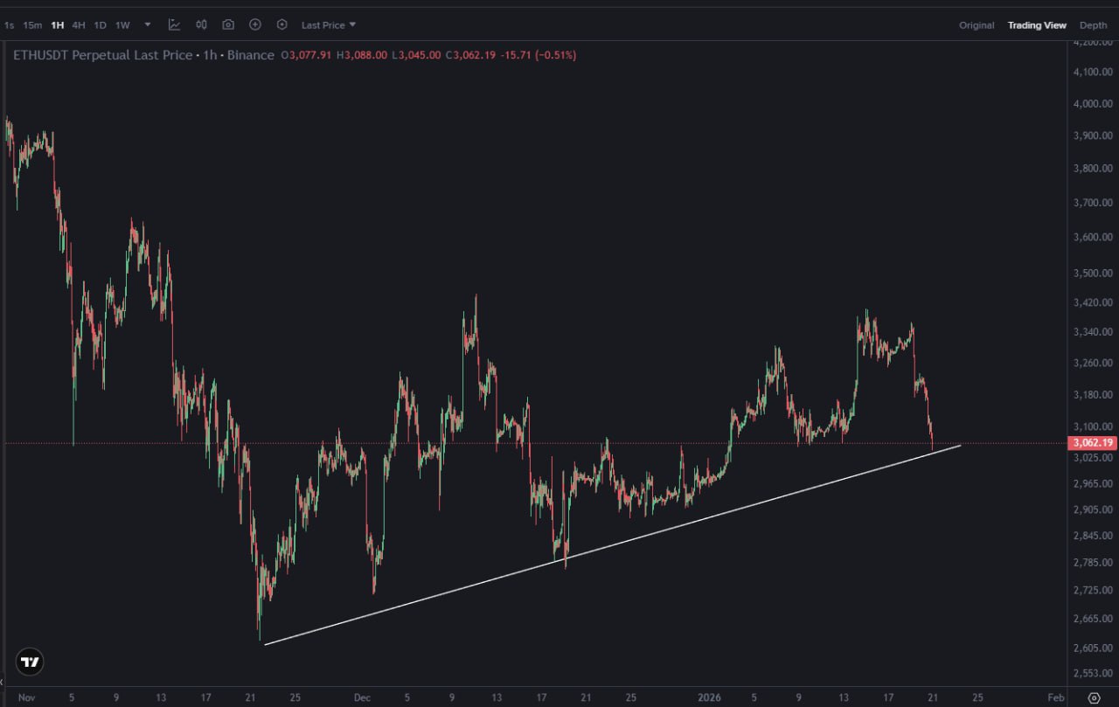Switch to the 4H timeframe
The width and height of the screenshot is (1119, 707).
(78, 24)
